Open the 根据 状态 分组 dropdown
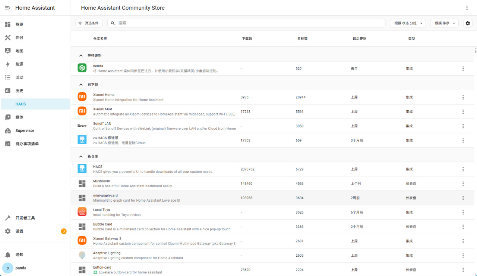Viewport: 477px width, 276px height. (408, 23)
